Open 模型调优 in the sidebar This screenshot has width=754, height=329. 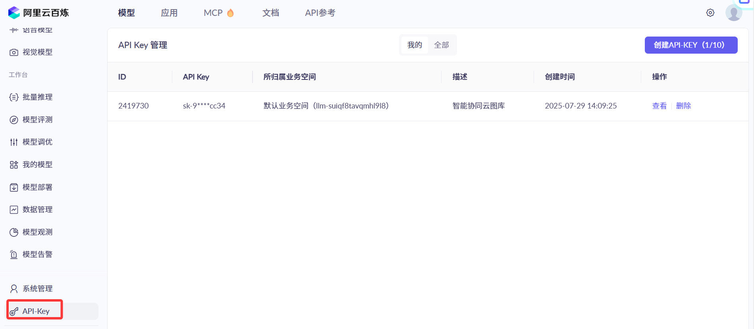[x=37, y=142]
